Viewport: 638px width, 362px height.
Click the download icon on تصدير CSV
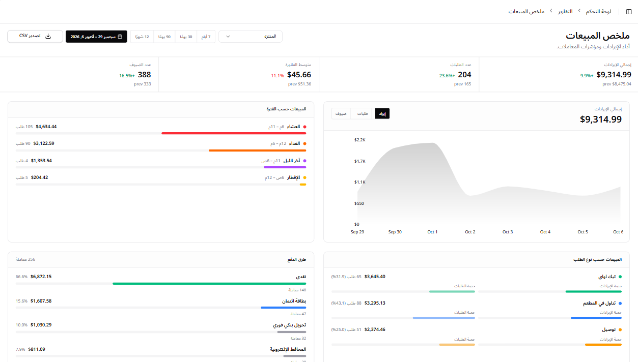[48, 36]
